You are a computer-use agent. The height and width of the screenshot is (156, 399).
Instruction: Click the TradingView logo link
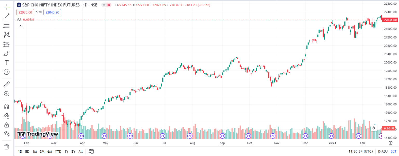coord(37,134)
